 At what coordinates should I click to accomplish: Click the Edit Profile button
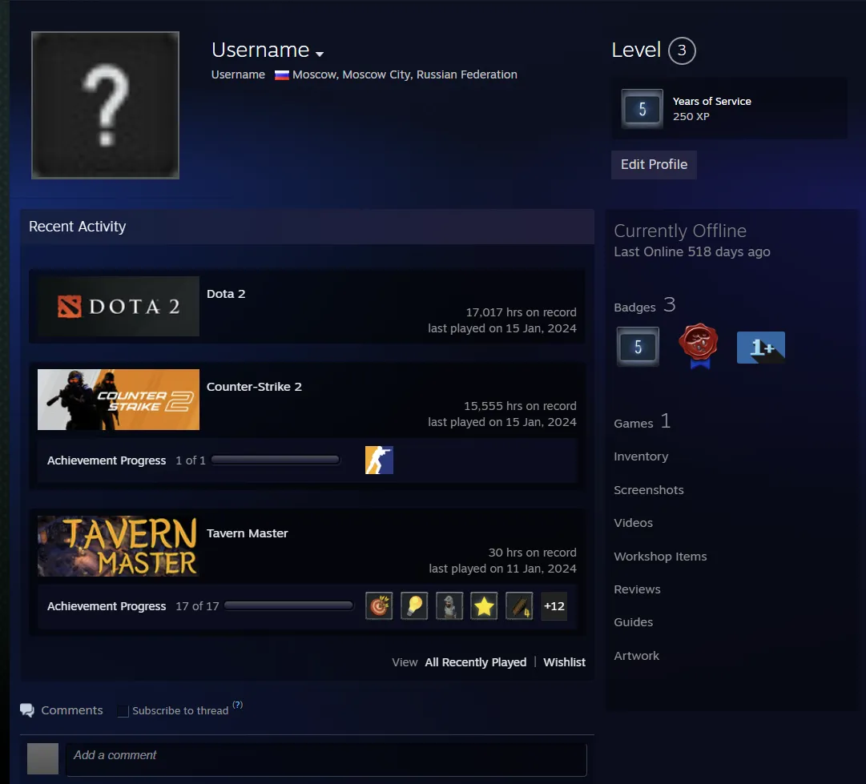point(654,164)
